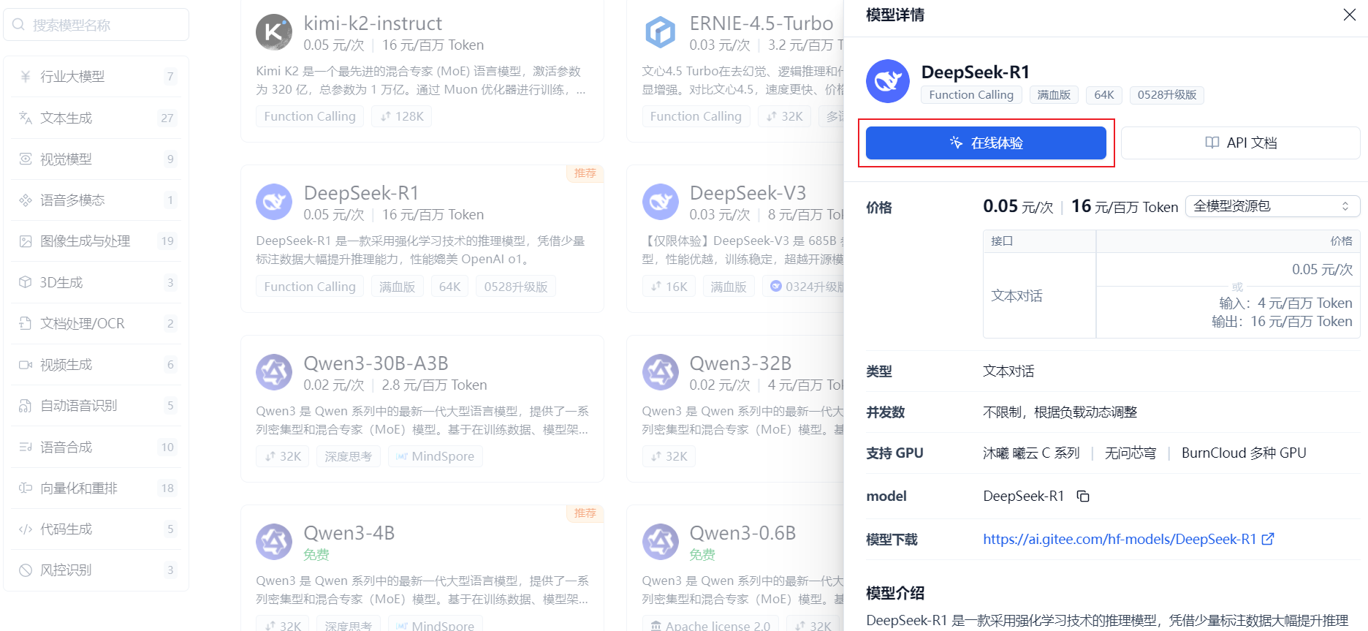Click 无问芯穹 GPU text

[x=1130, y=453]
